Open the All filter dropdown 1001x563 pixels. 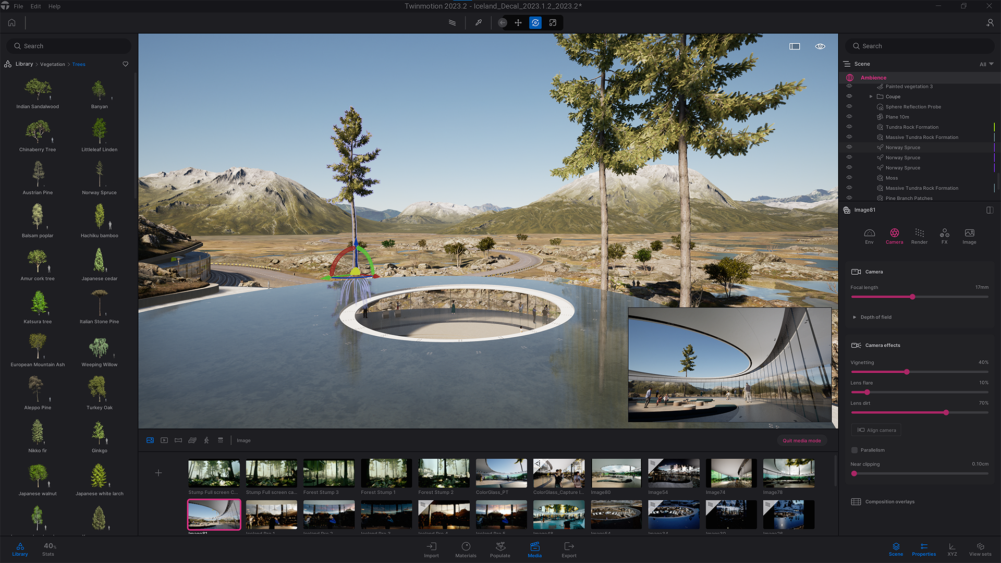tap(986, 64)
